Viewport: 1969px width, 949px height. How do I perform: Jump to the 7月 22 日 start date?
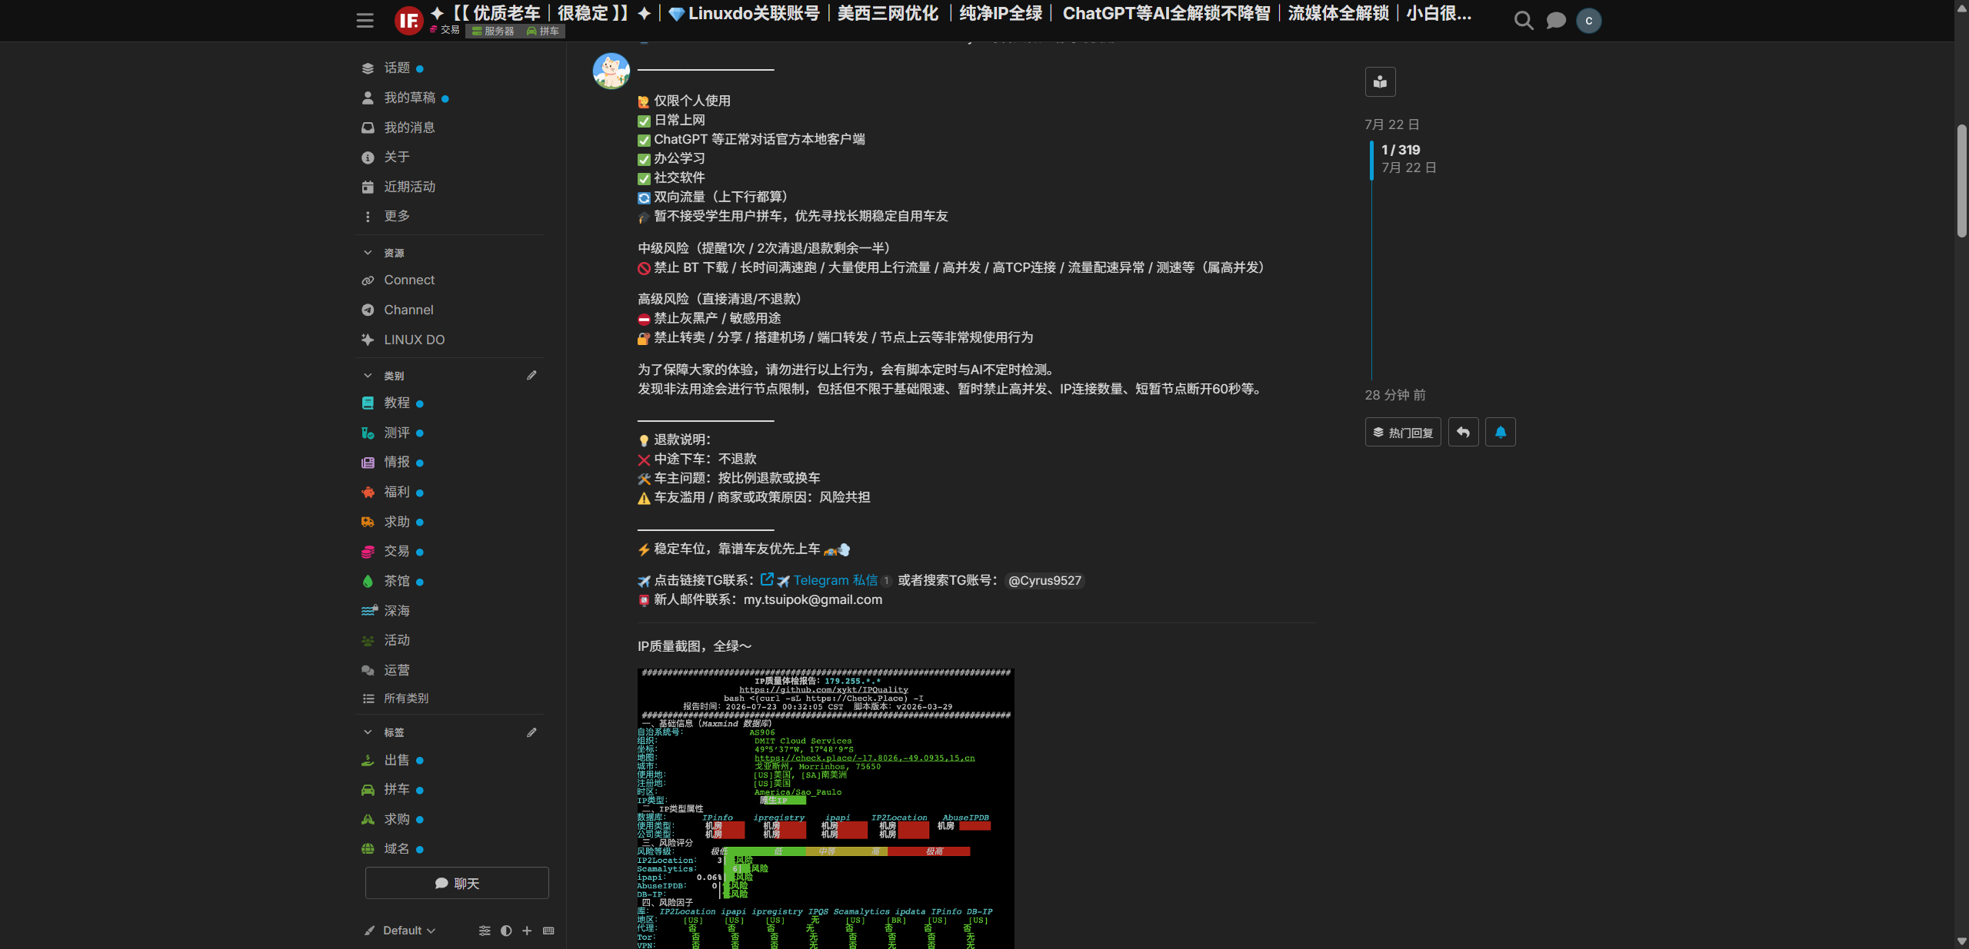1391,124
